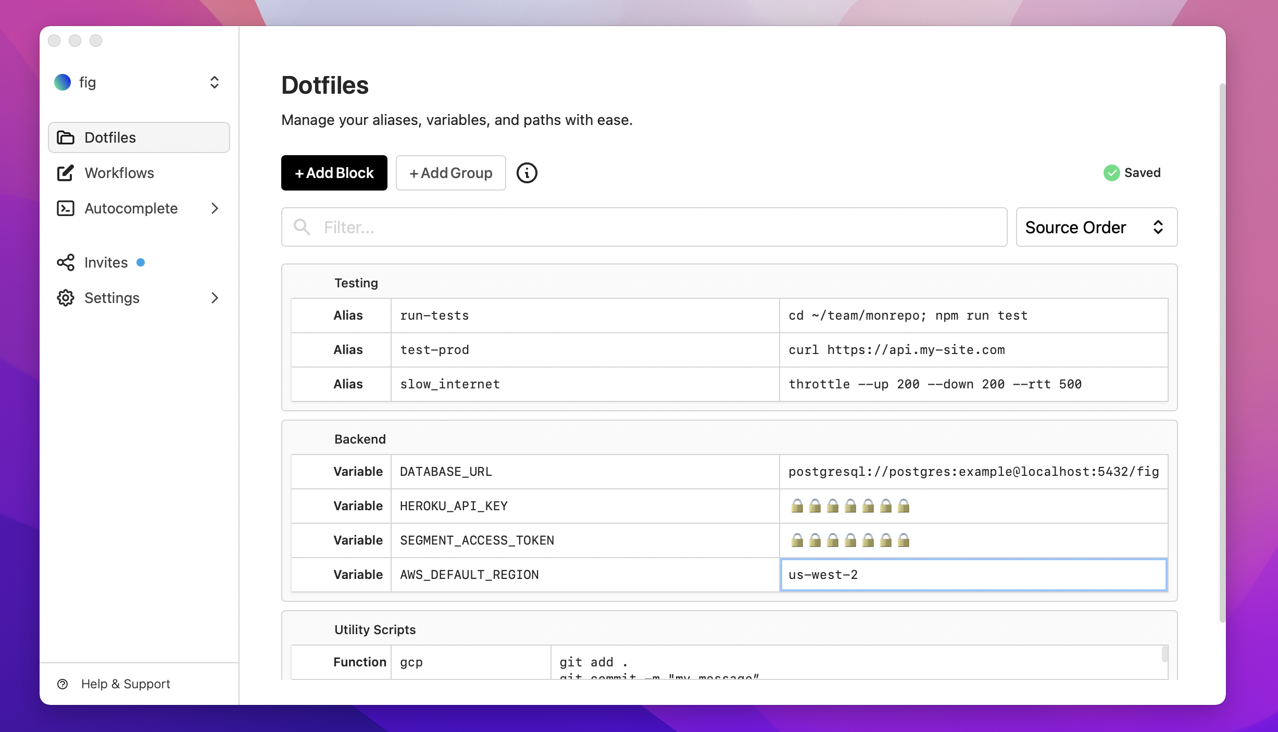Click the run-tests alias name cell
1278x732 pixels.
(585, 315)
